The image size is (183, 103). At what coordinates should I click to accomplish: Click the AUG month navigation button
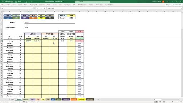tap(16, 18)
